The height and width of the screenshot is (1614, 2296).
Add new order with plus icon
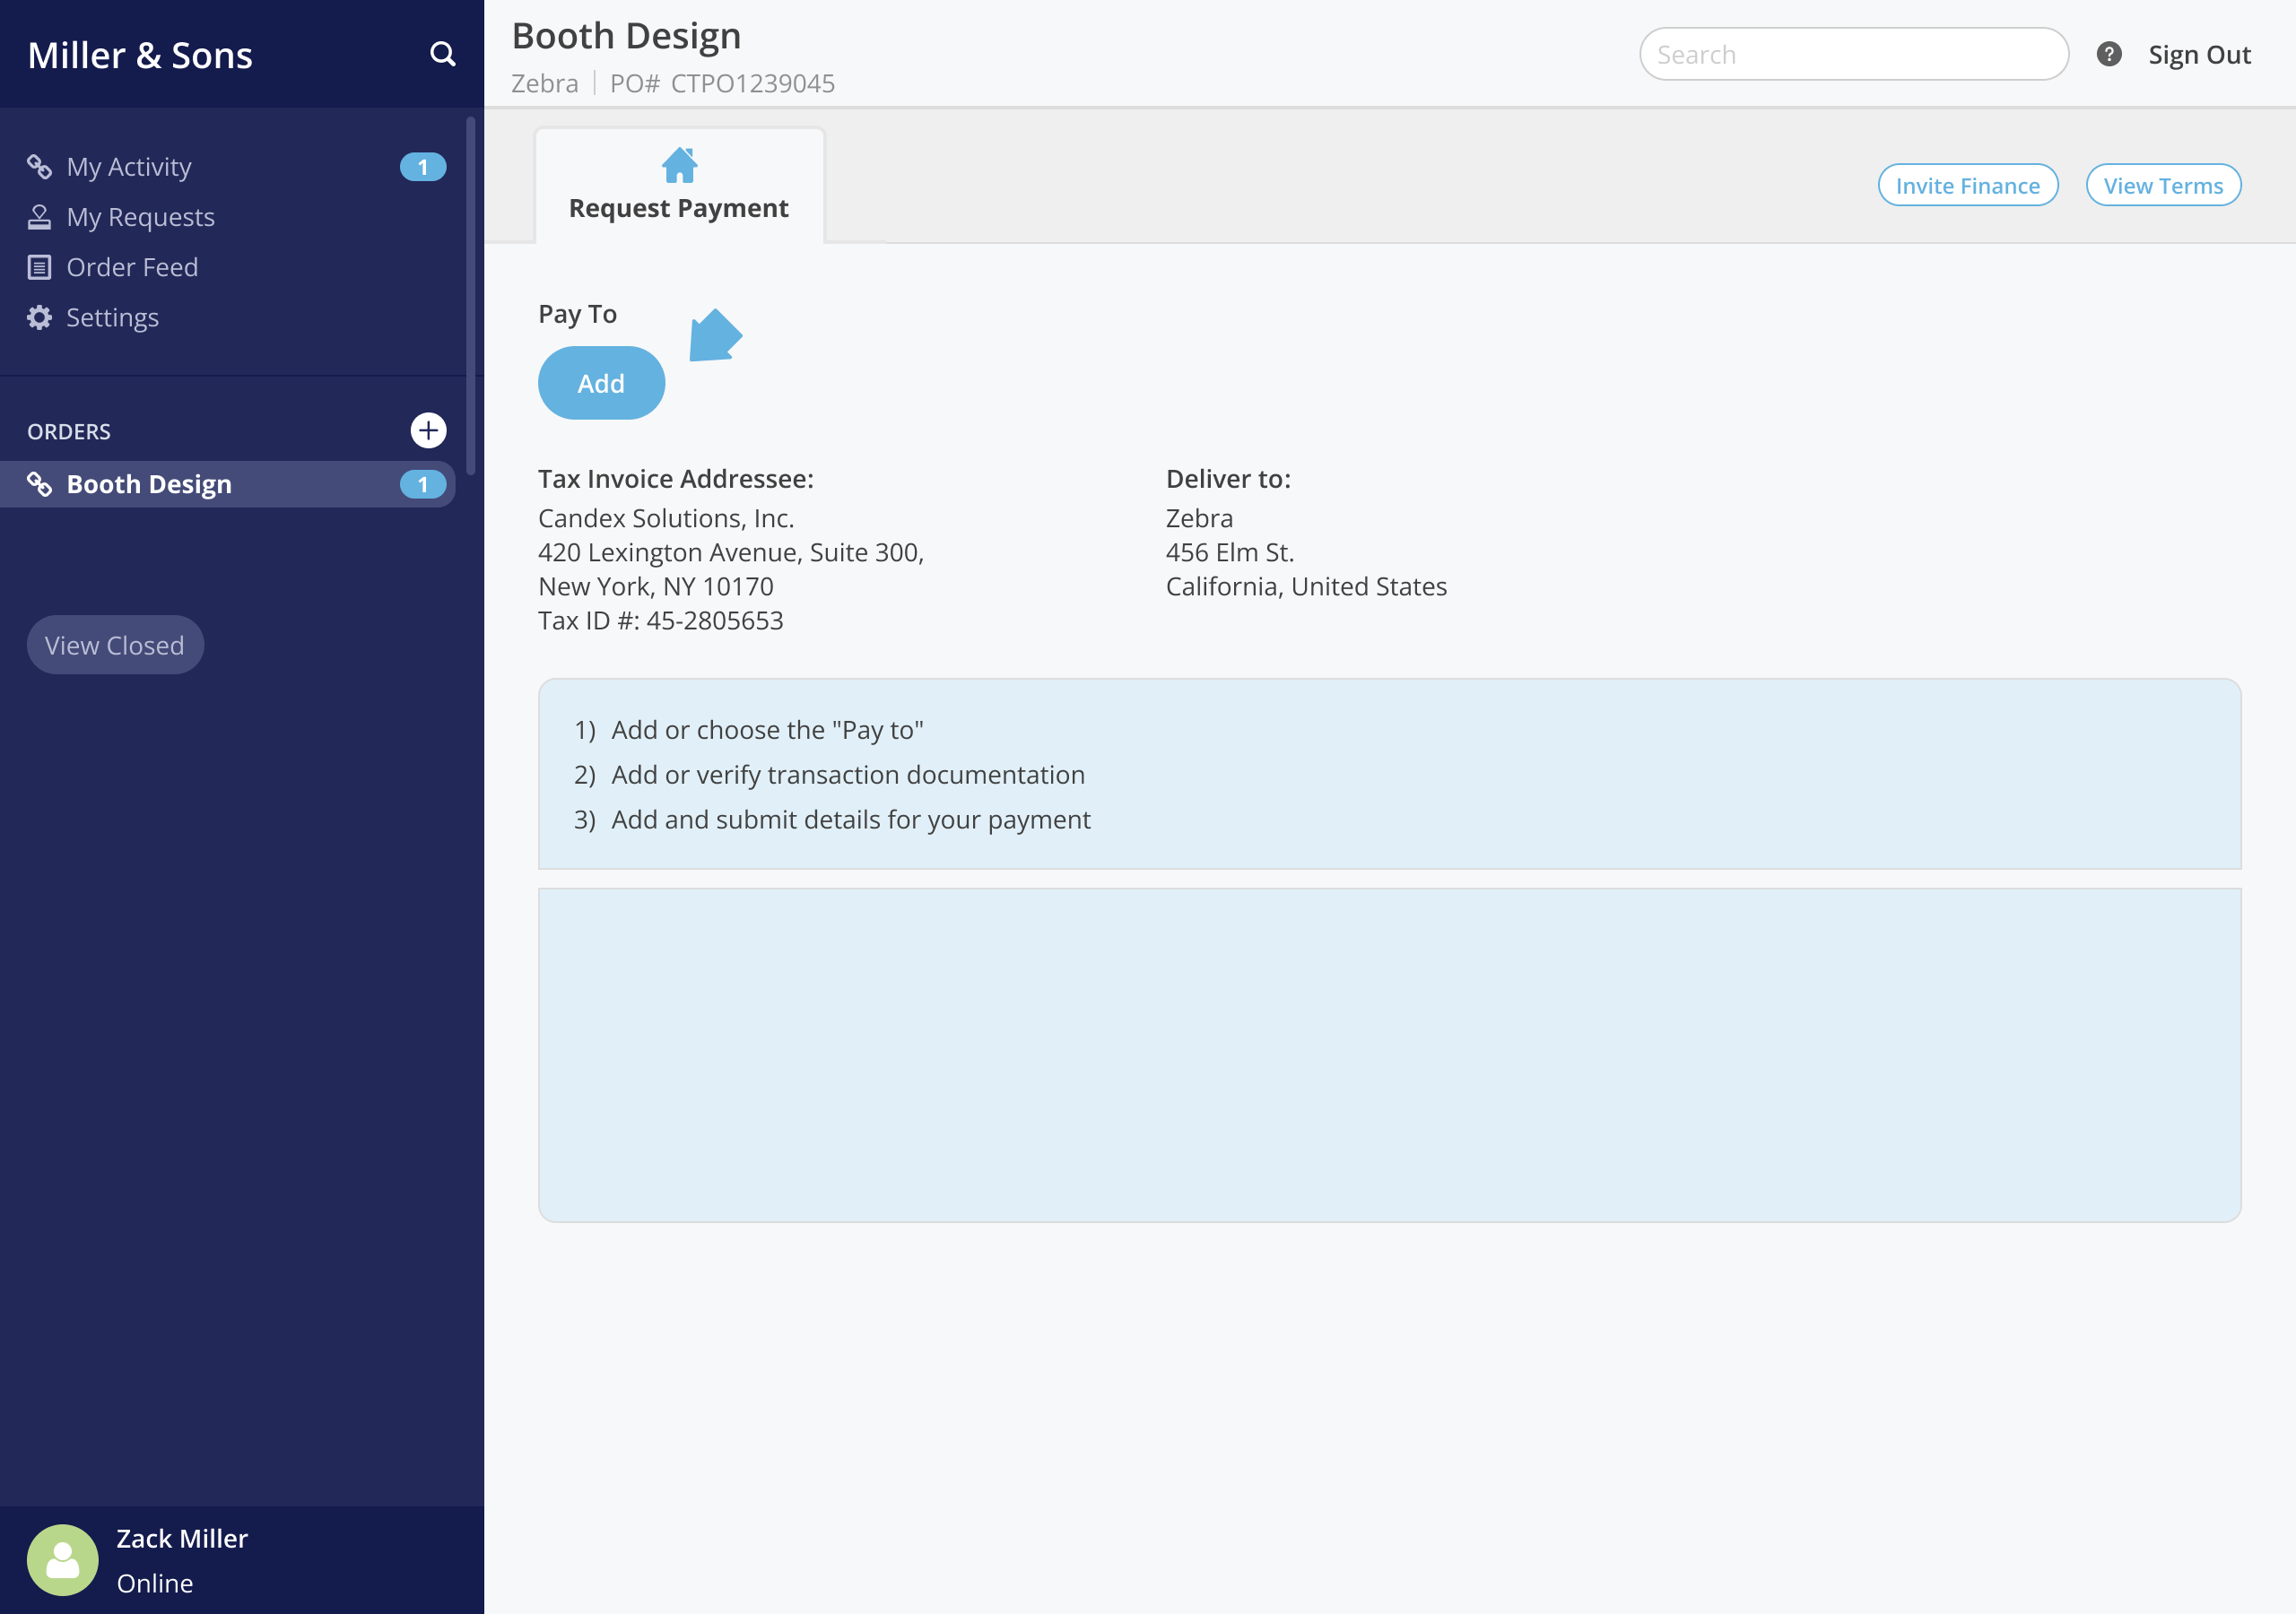[x=428, y=431]
